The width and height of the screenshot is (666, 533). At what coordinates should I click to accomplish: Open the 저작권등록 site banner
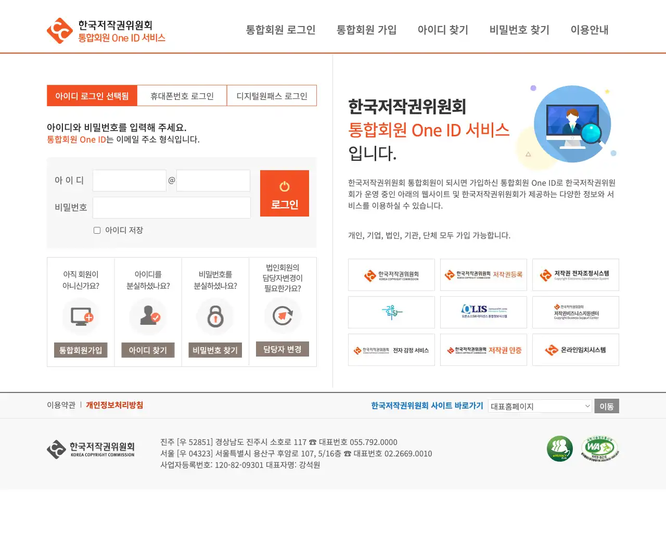483,275
